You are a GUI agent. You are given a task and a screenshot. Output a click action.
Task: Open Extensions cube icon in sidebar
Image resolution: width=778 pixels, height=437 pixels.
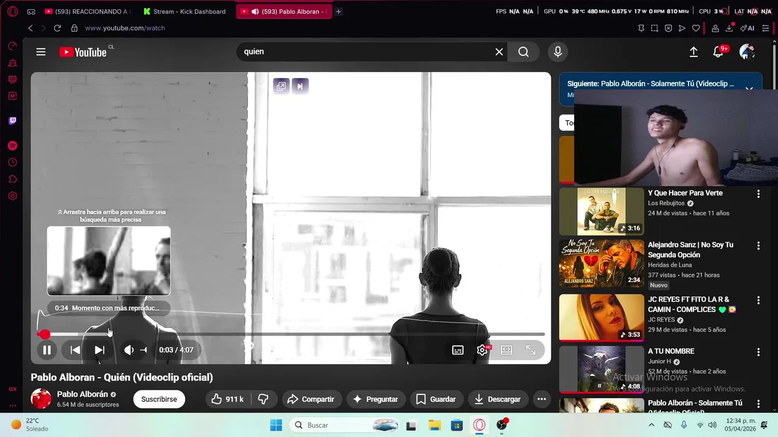click(12, 179)
